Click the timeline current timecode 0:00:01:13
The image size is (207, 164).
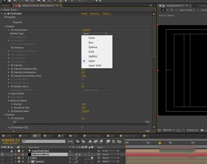click(x=11, y=140)
